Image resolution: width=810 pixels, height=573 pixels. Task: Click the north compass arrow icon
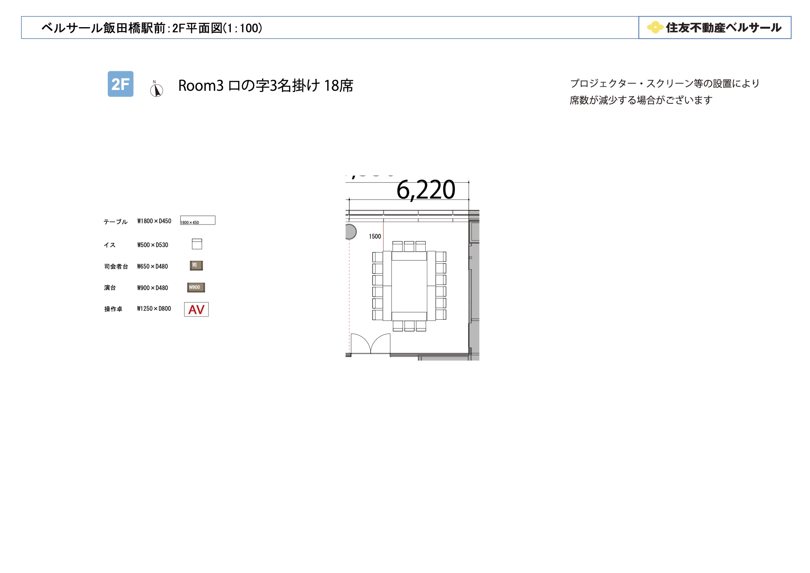click(156, 89)
